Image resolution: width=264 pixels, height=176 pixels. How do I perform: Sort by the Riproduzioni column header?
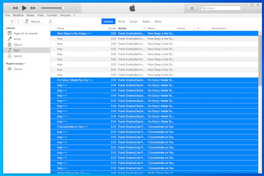click(x=214, y=28)
